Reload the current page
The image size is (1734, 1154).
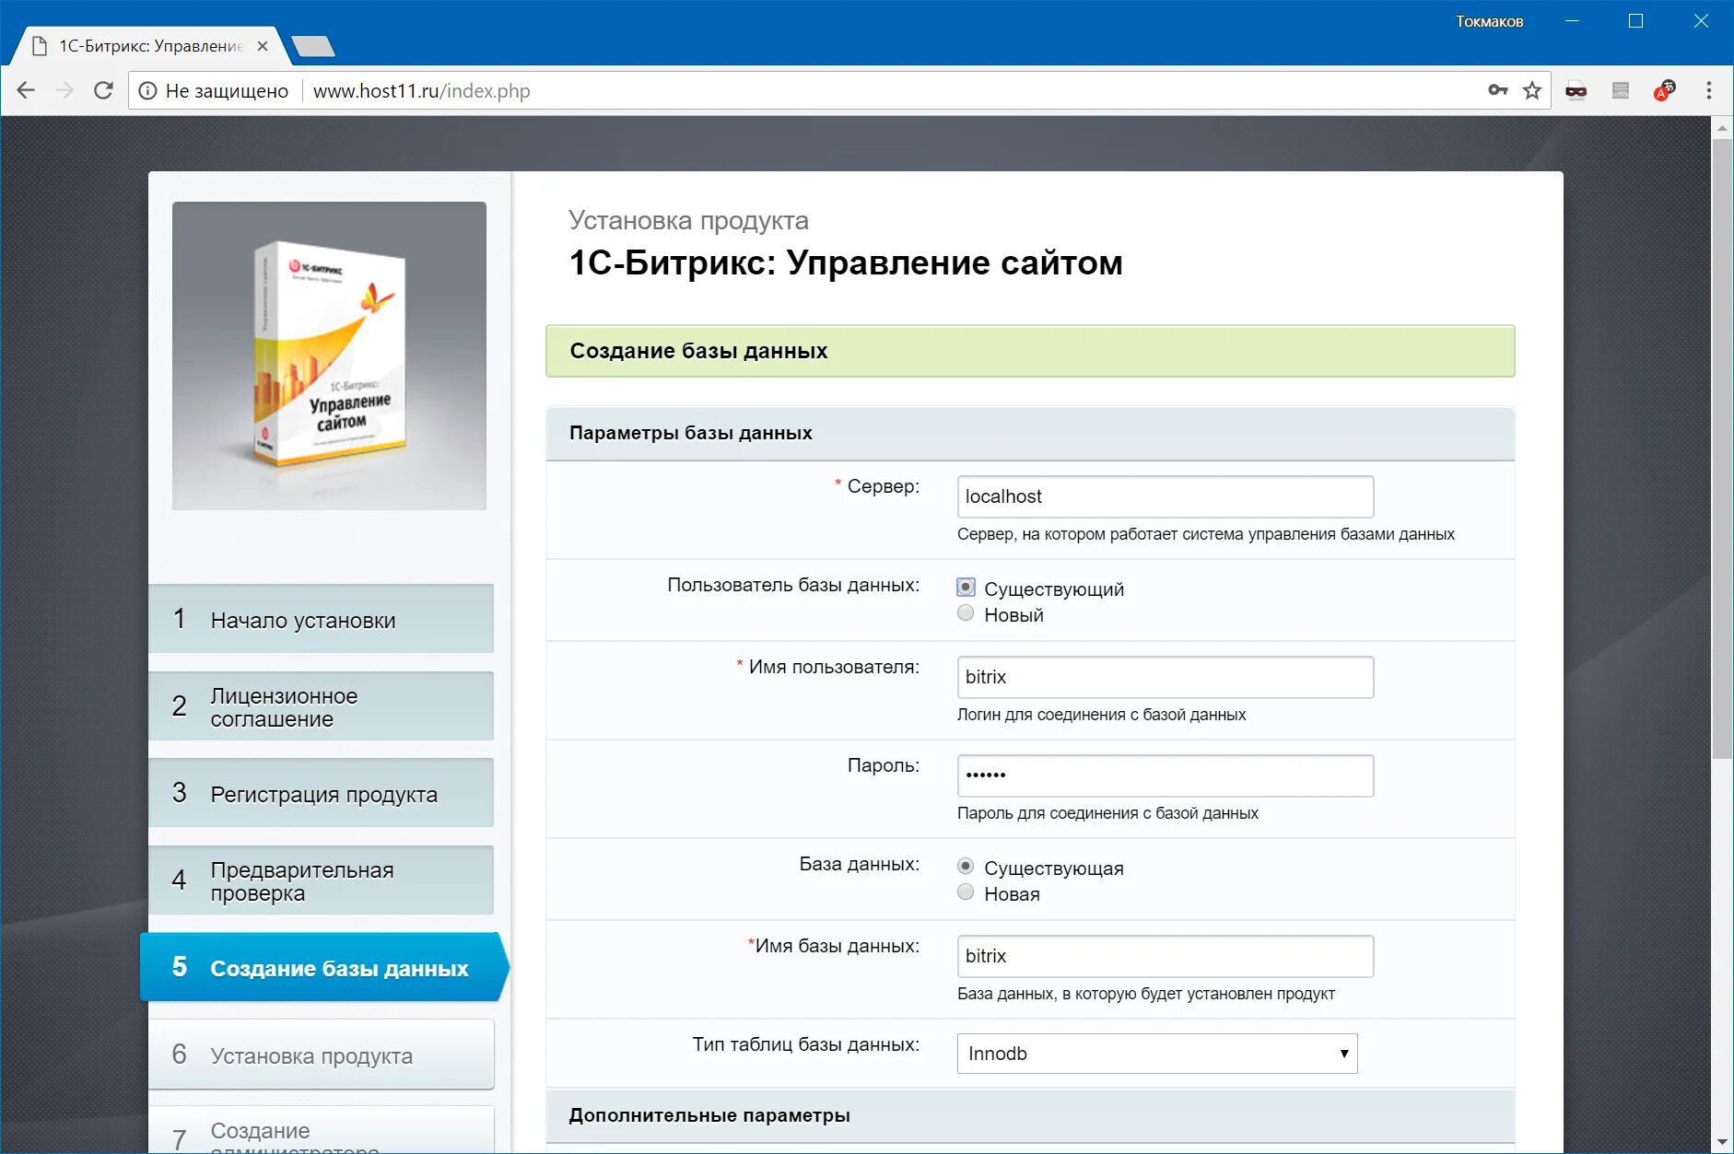click(x=103, y=90)
